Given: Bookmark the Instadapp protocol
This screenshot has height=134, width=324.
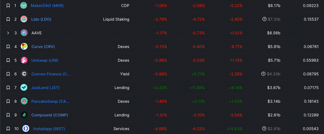Looking at the screenshot, I should (8, 129).
